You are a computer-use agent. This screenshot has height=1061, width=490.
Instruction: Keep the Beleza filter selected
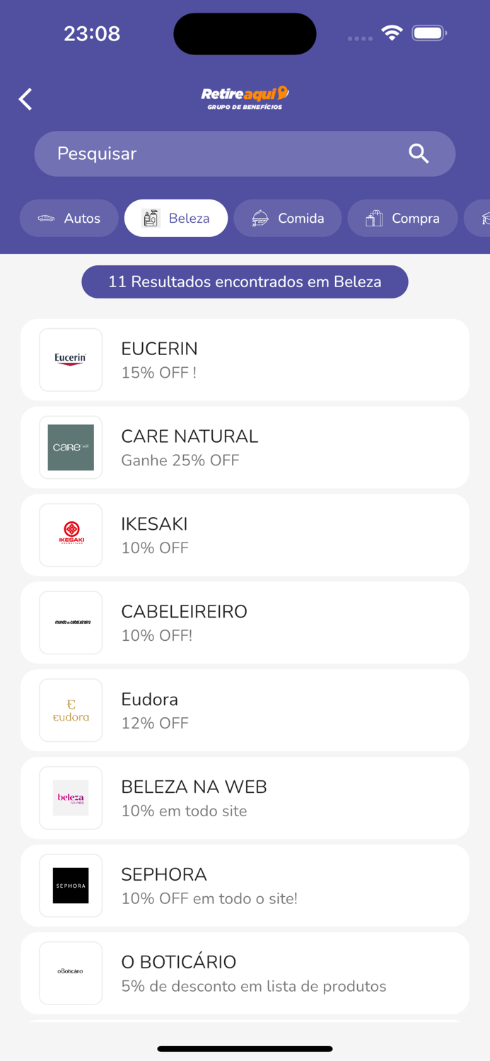[x=175, y=218]
